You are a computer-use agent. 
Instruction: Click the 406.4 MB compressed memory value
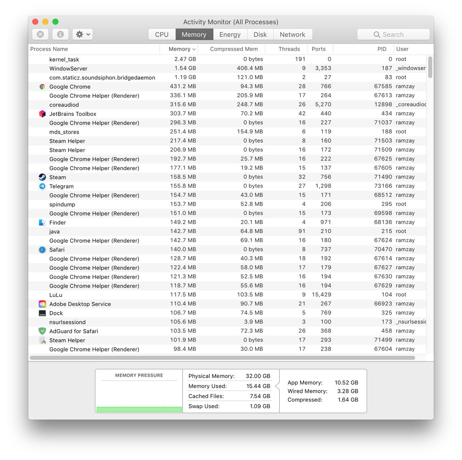(250, 68)
